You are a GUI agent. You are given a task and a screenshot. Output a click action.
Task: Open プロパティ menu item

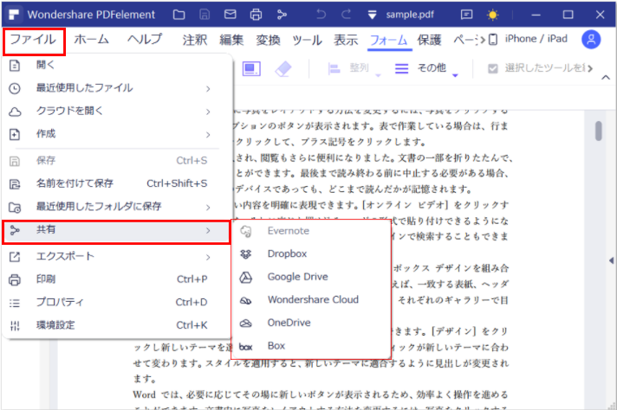116,303
